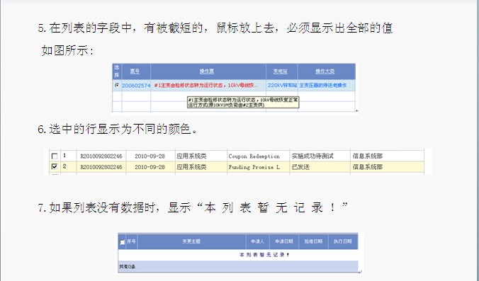Click the 本列表暂无记录！ message in the empty table
This screenshot has width=479, height=281.
click(264, 255)
